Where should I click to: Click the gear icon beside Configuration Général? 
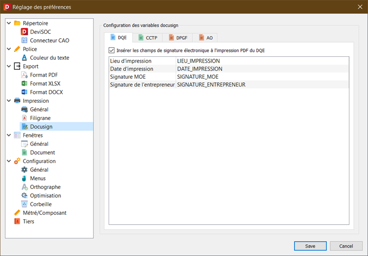24,170
